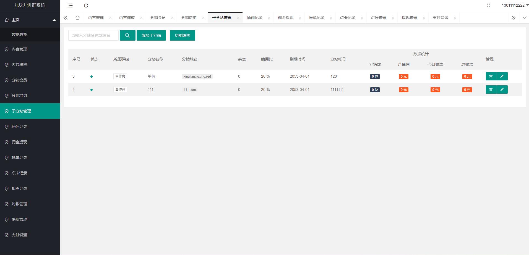Viewport: 529px width, 255px height.
Task: Open the tab options dropdown arrow
Action: tap(524, 18)
